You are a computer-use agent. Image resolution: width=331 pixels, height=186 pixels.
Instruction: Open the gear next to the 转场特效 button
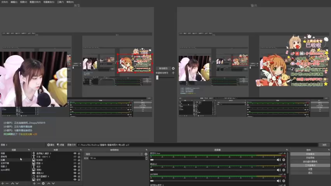pos(173,68)
